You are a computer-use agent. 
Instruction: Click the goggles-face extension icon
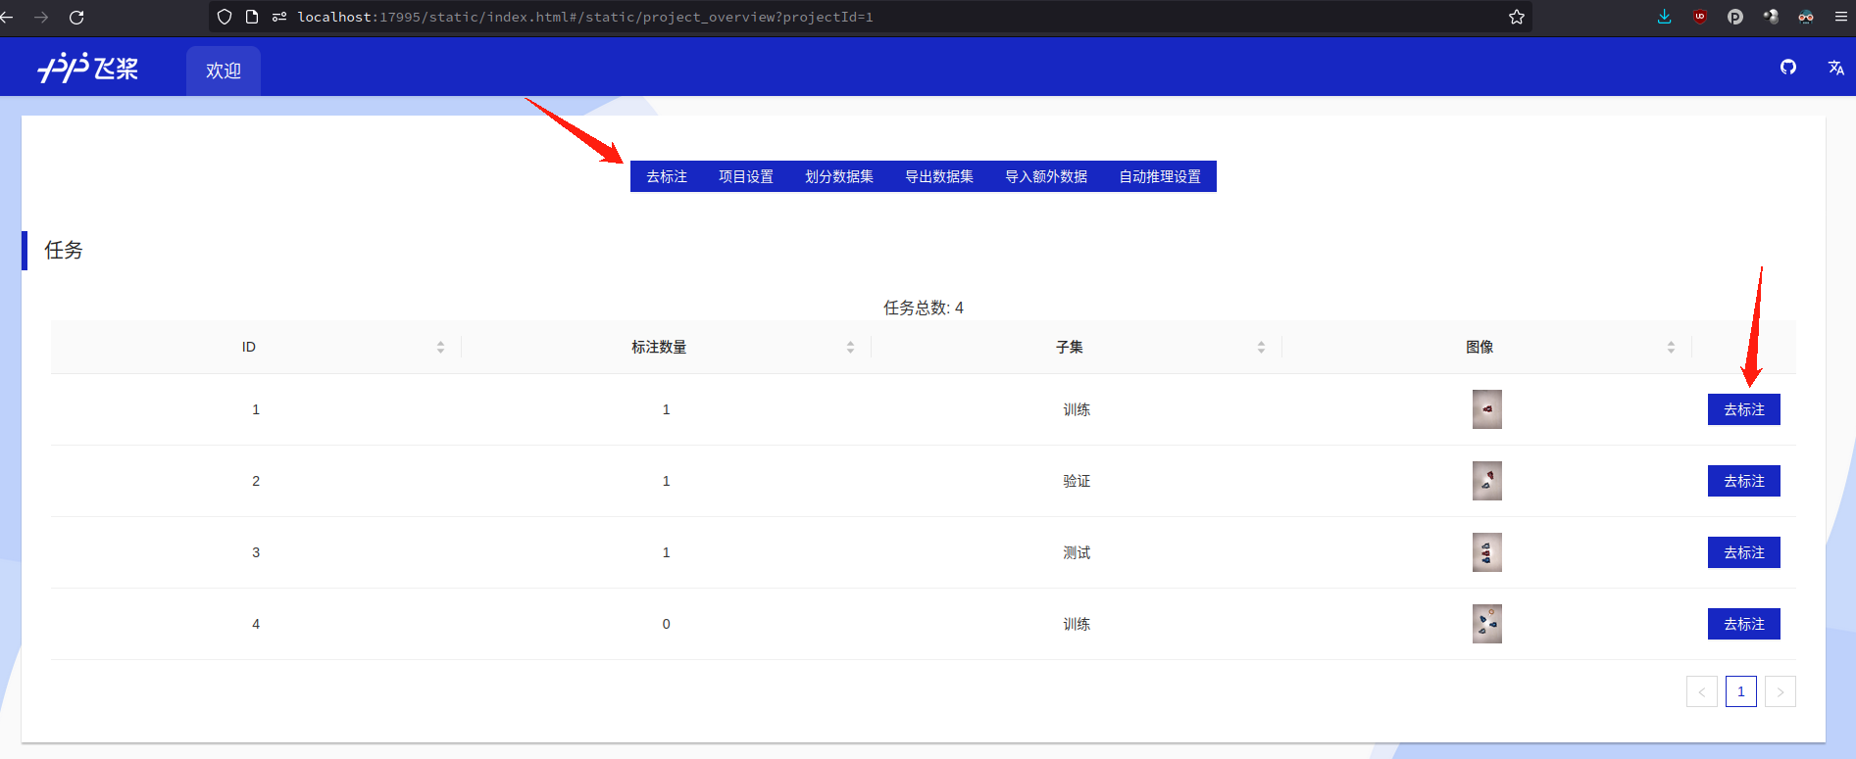(1806, 17)
